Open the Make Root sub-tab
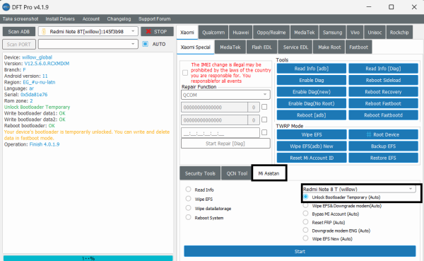This screenshot has width=424, height=261. pyautogui.click(x=329, y=47)
